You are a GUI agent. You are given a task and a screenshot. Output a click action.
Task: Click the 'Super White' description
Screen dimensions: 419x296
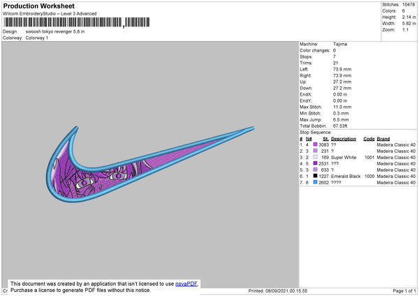tap(344, 157)
